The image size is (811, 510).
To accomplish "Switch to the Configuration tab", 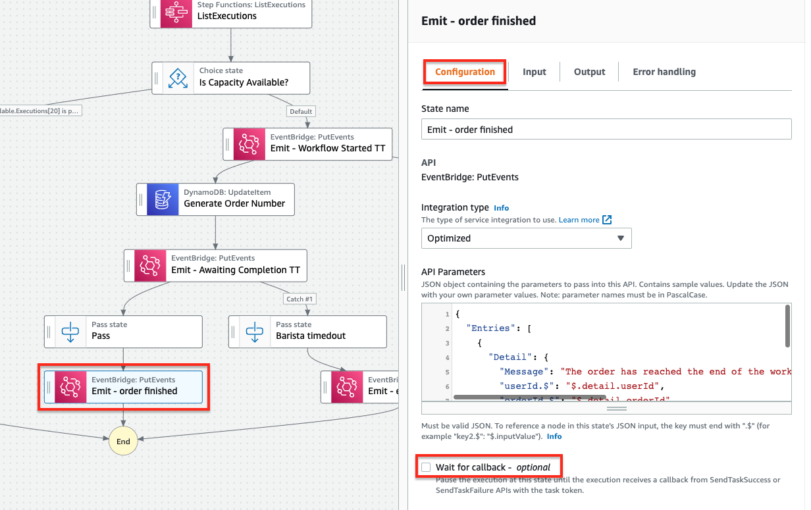I will [465, 72].
